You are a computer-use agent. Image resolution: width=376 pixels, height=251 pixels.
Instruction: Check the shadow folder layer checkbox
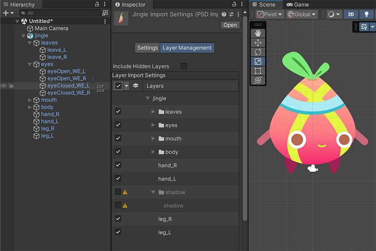pyautogui.click(x=118, y=192)
